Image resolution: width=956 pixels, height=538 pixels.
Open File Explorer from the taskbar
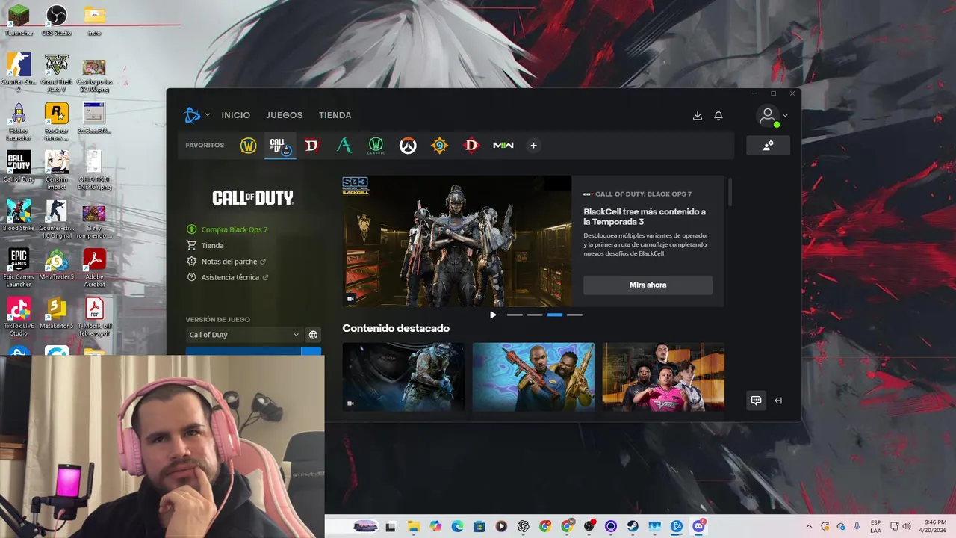413,526
